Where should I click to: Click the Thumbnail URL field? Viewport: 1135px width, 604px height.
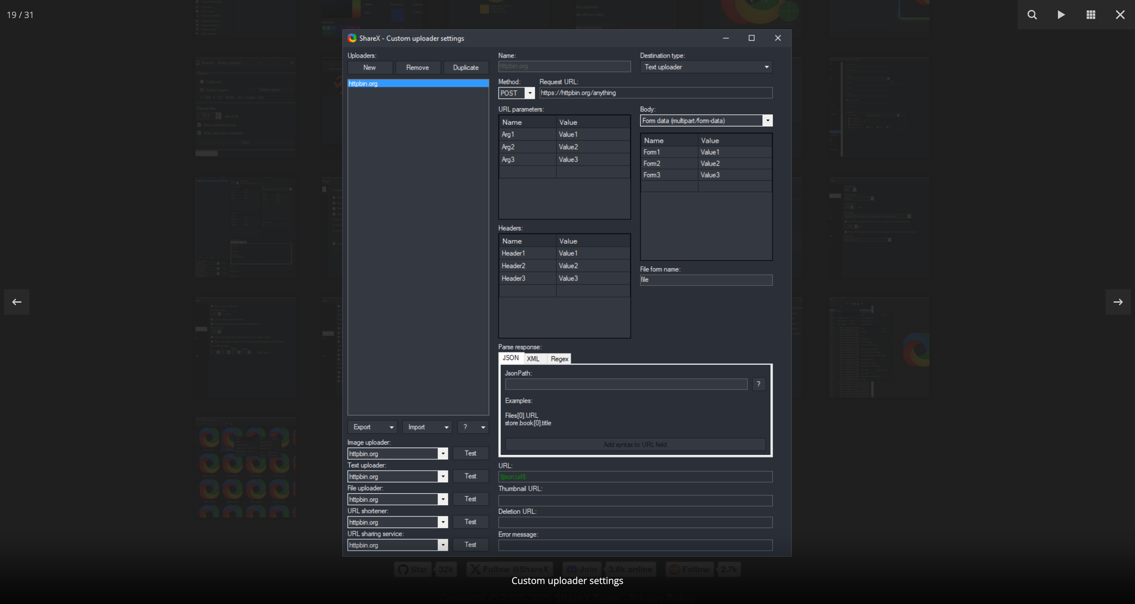point(635,501)
